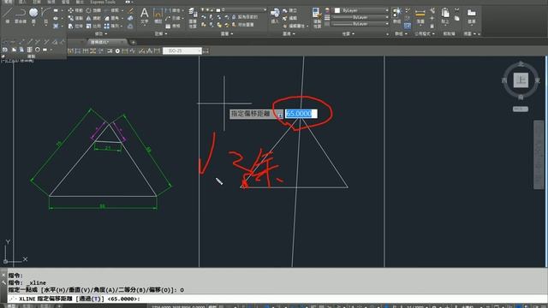
Task: Expand the Groups panel
Action: click(401, 34)
